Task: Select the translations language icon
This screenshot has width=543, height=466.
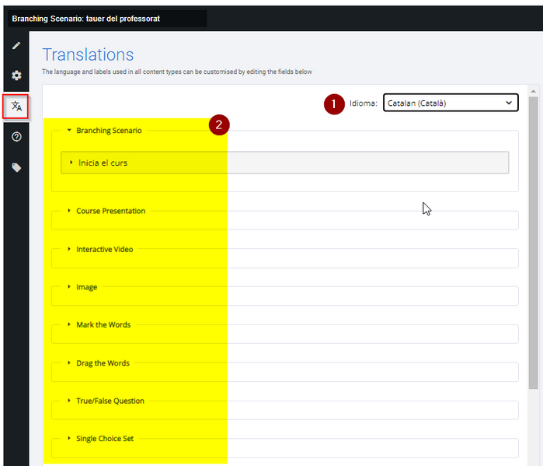Action: pos(16,106)
